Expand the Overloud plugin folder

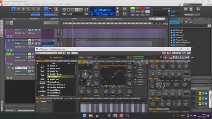click(x=172, y=37)
